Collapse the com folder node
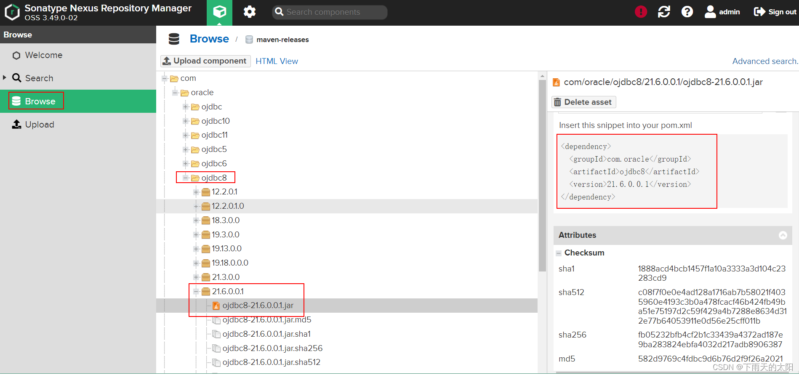The height and width of the screenshot is (375, 799). 165,78
